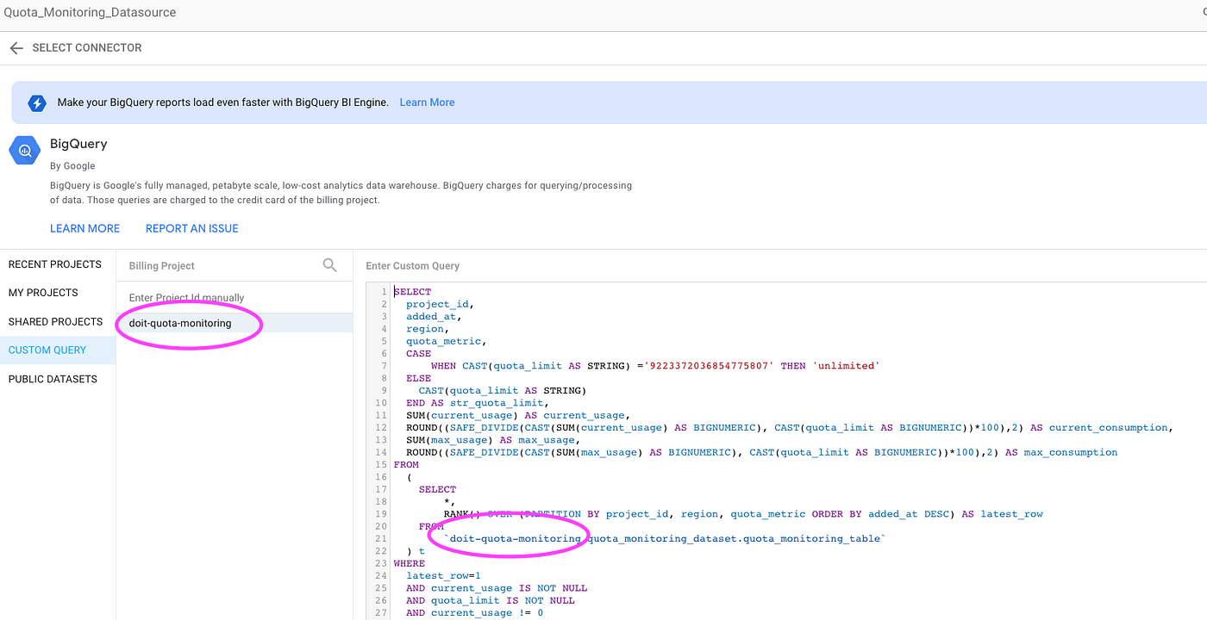The image size is (1207, 620).
Task: Click latest_row=1 on line 24
Action: click(x=443, y=576)
